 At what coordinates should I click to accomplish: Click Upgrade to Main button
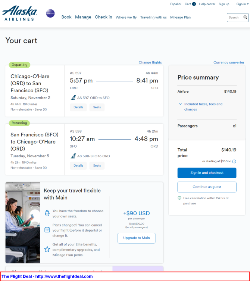coord(136,238)
